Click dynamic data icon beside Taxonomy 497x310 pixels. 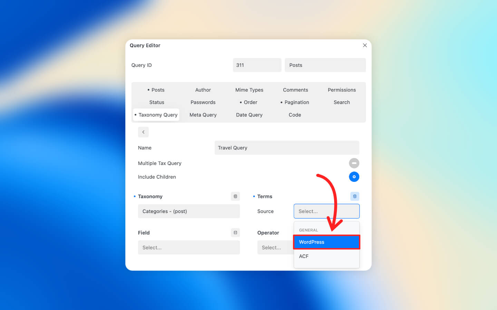pos(235,196)
